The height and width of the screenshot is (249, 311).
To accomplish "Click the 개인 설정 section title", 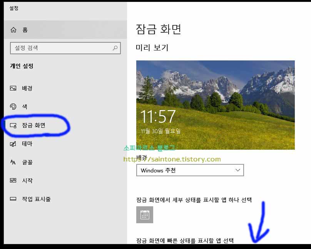I will 22,66.
